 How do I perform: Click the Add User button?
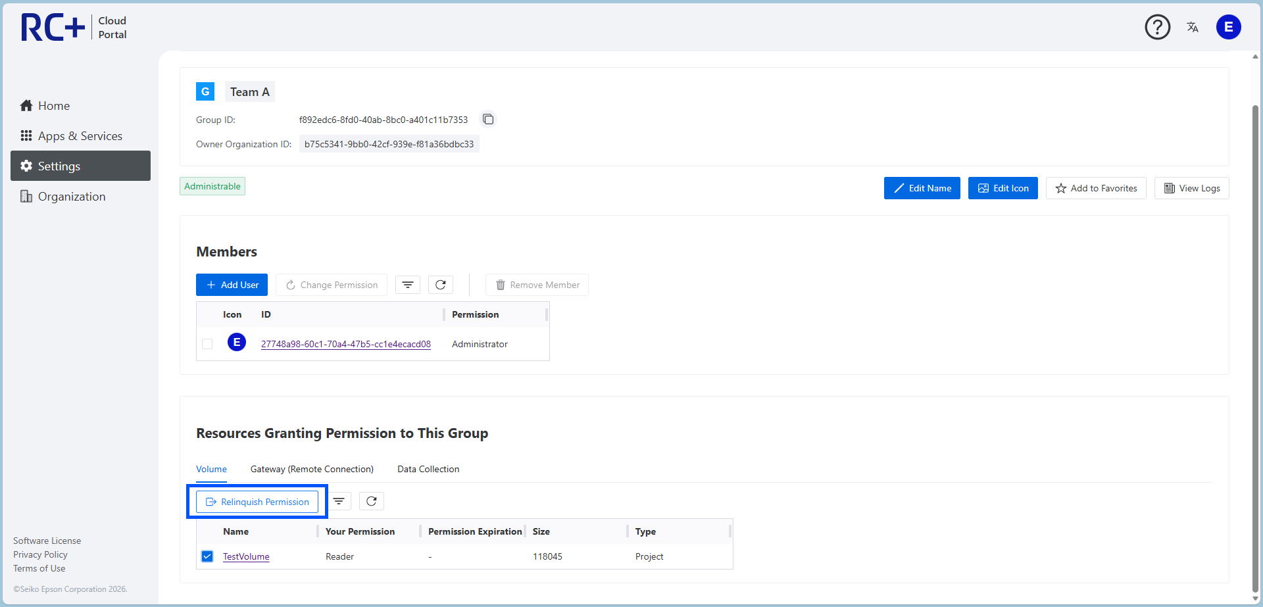point(232,285)
